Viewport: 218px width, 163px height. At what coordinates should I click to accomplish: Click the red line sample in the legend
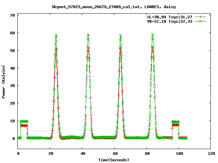200,17
